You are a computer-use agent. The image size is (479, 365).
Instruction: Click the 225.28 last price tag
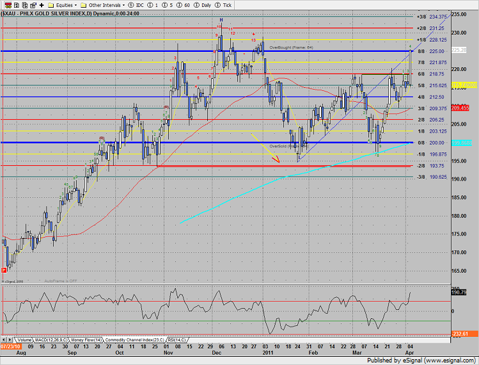pyautogui.click(x=459, y=50)
